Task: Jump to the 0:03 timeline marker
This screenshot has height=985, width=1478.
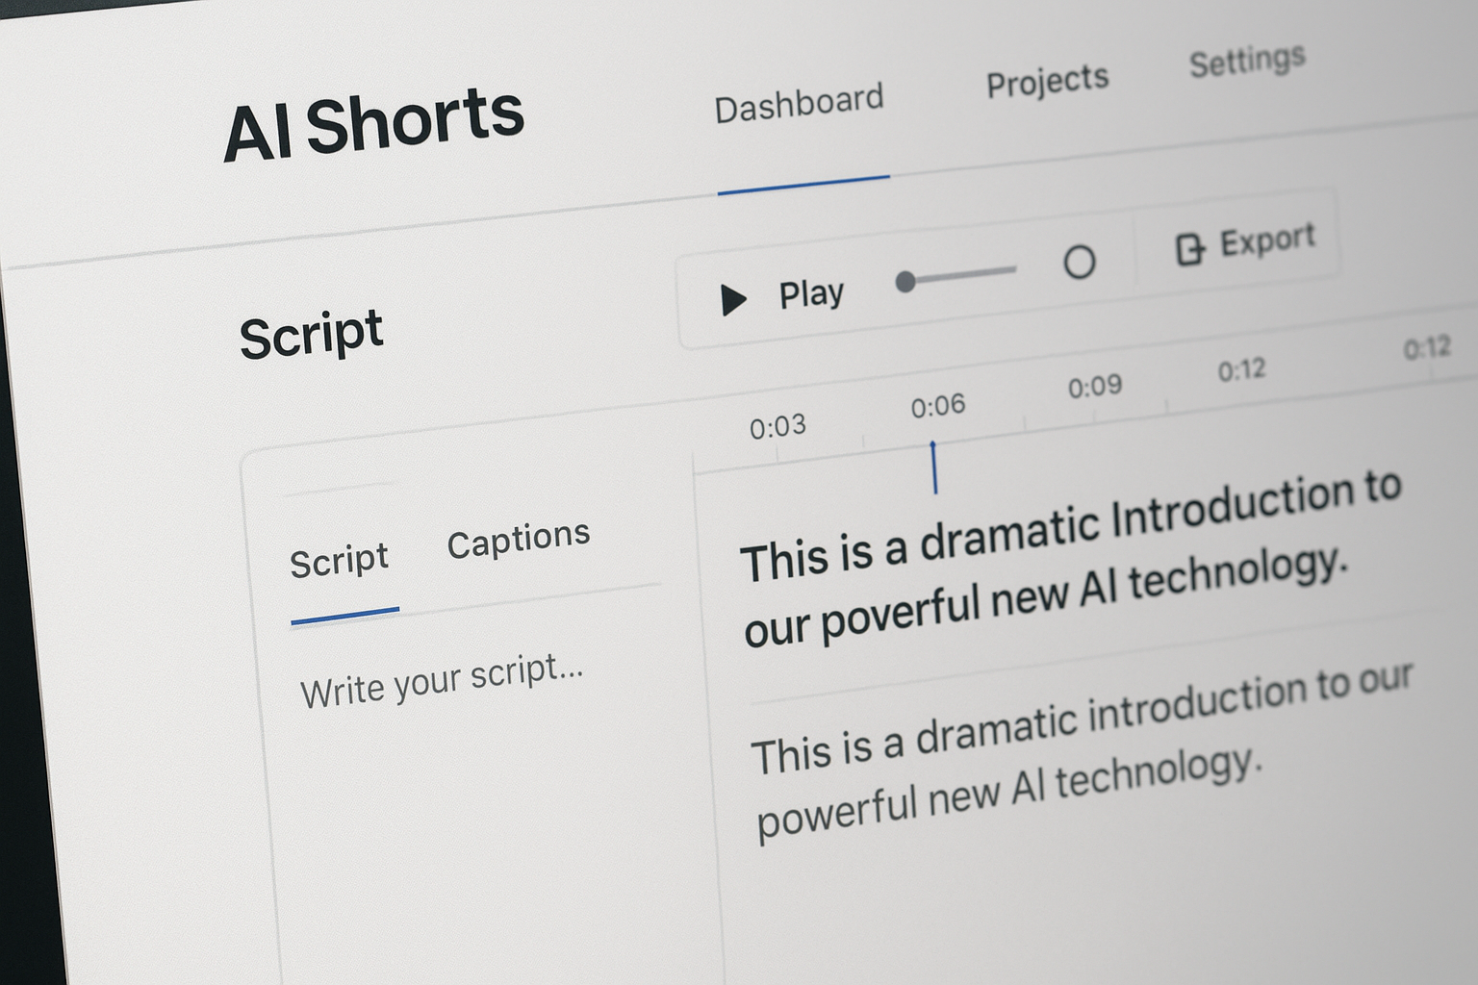Action: (x=777, y=426)
